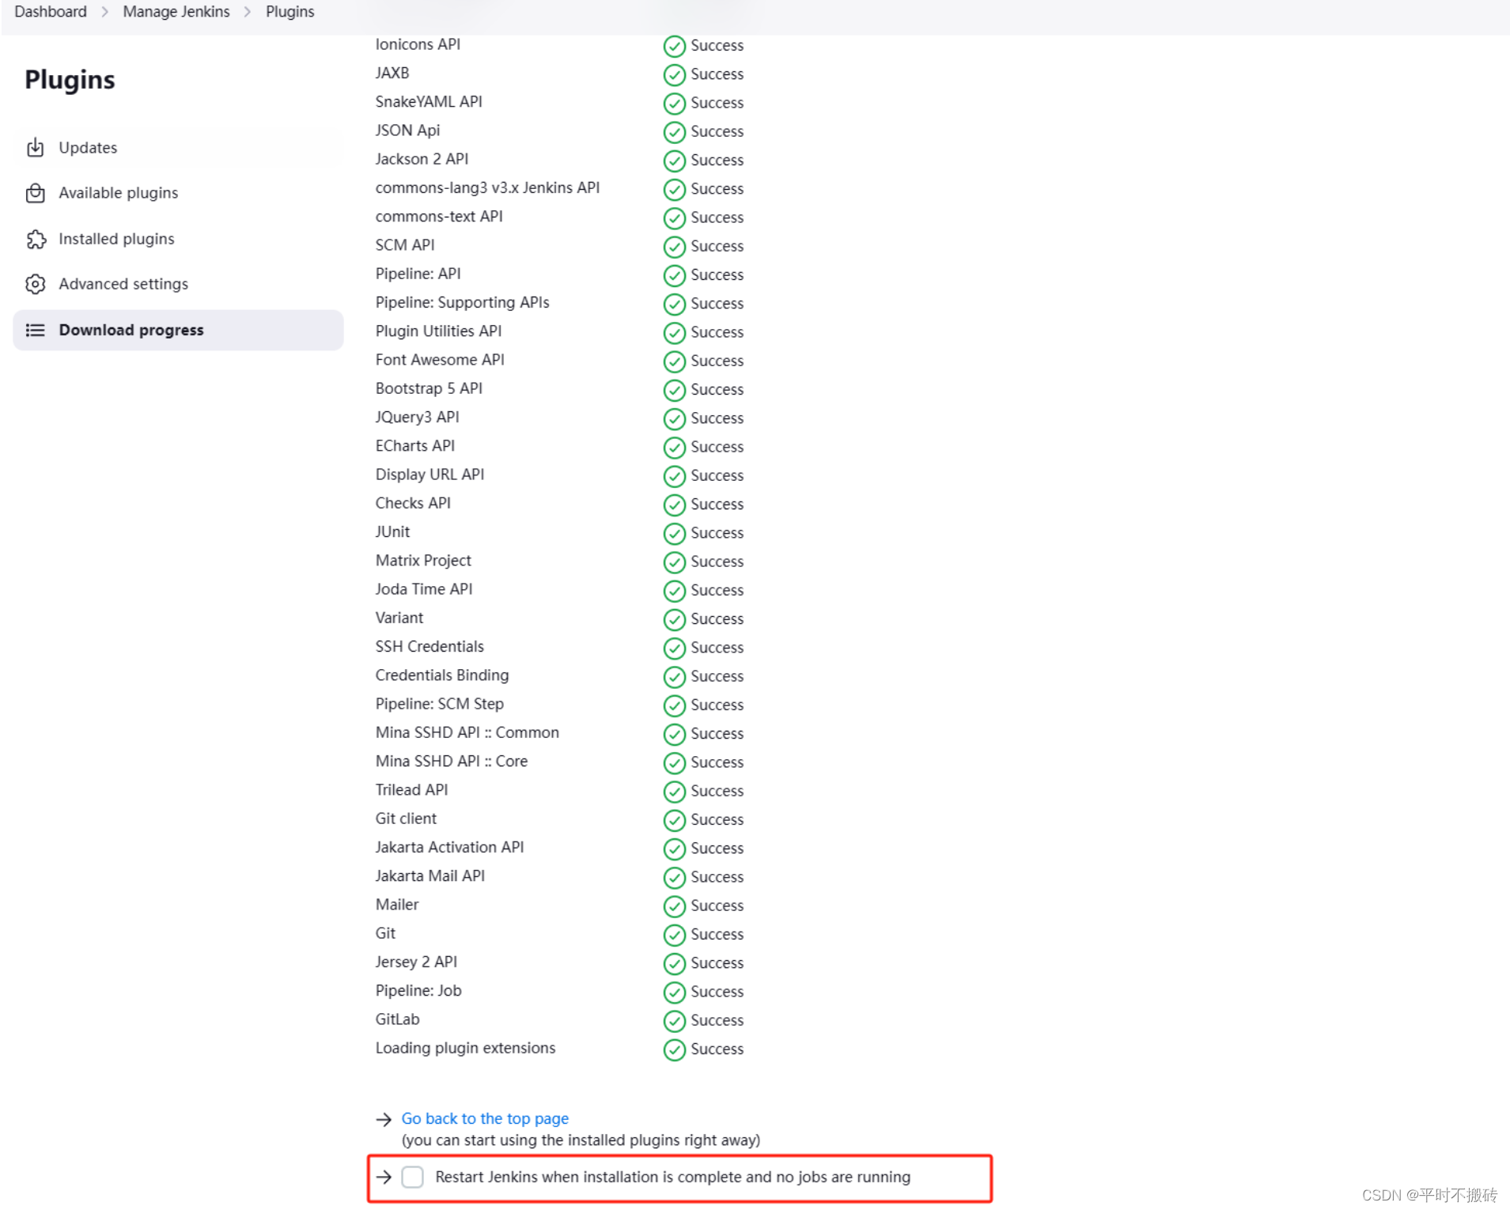Viewport: 1510px width, 1210px height.
Task: Click the success checkmark for Jackson 2 API
Action: [x=674, y=161]
